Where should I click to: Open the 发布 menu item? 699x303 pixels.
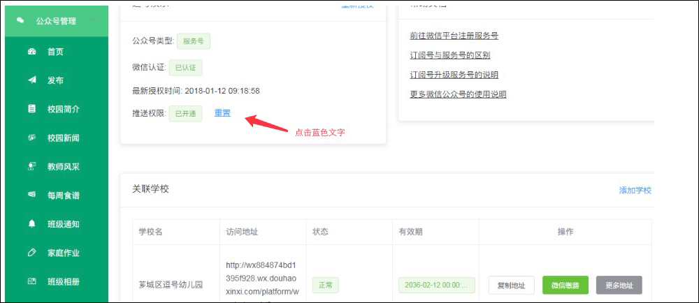coord(57,80)
